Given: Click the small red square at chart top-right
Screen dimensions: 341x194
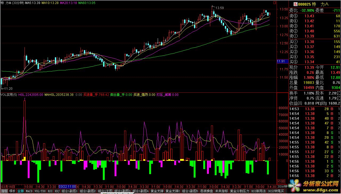Looking at the screenshot, I should (x=275, y=3).
